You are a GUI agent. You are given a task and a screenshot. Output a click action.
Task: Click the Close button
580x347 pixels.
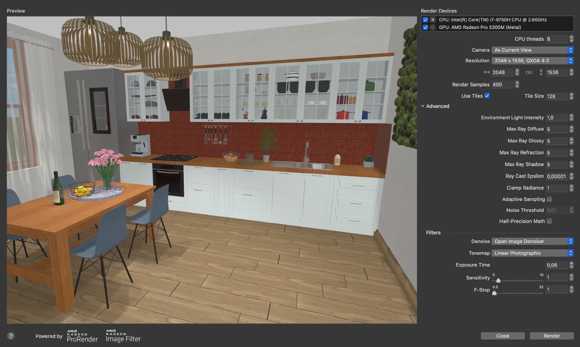(503, 336)
